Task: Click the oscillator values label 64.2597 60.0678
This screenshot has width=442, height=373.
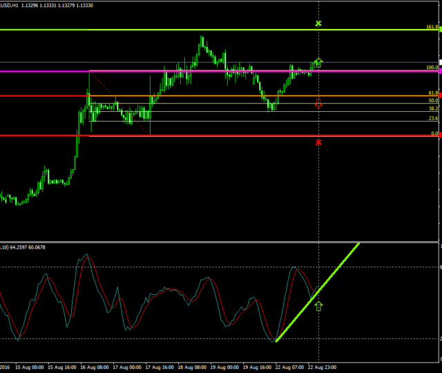Action: (x=31, y=247)
